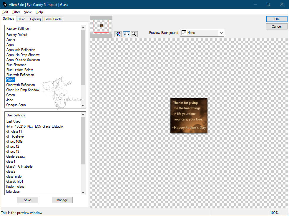Select the hand pan tool
Image resolution: width=289 pixels, height=216 pixels.
point(127,34)
